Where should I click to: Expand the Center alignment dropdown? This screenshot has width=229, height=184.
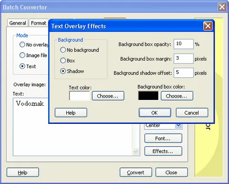click(x=178, y=126)
